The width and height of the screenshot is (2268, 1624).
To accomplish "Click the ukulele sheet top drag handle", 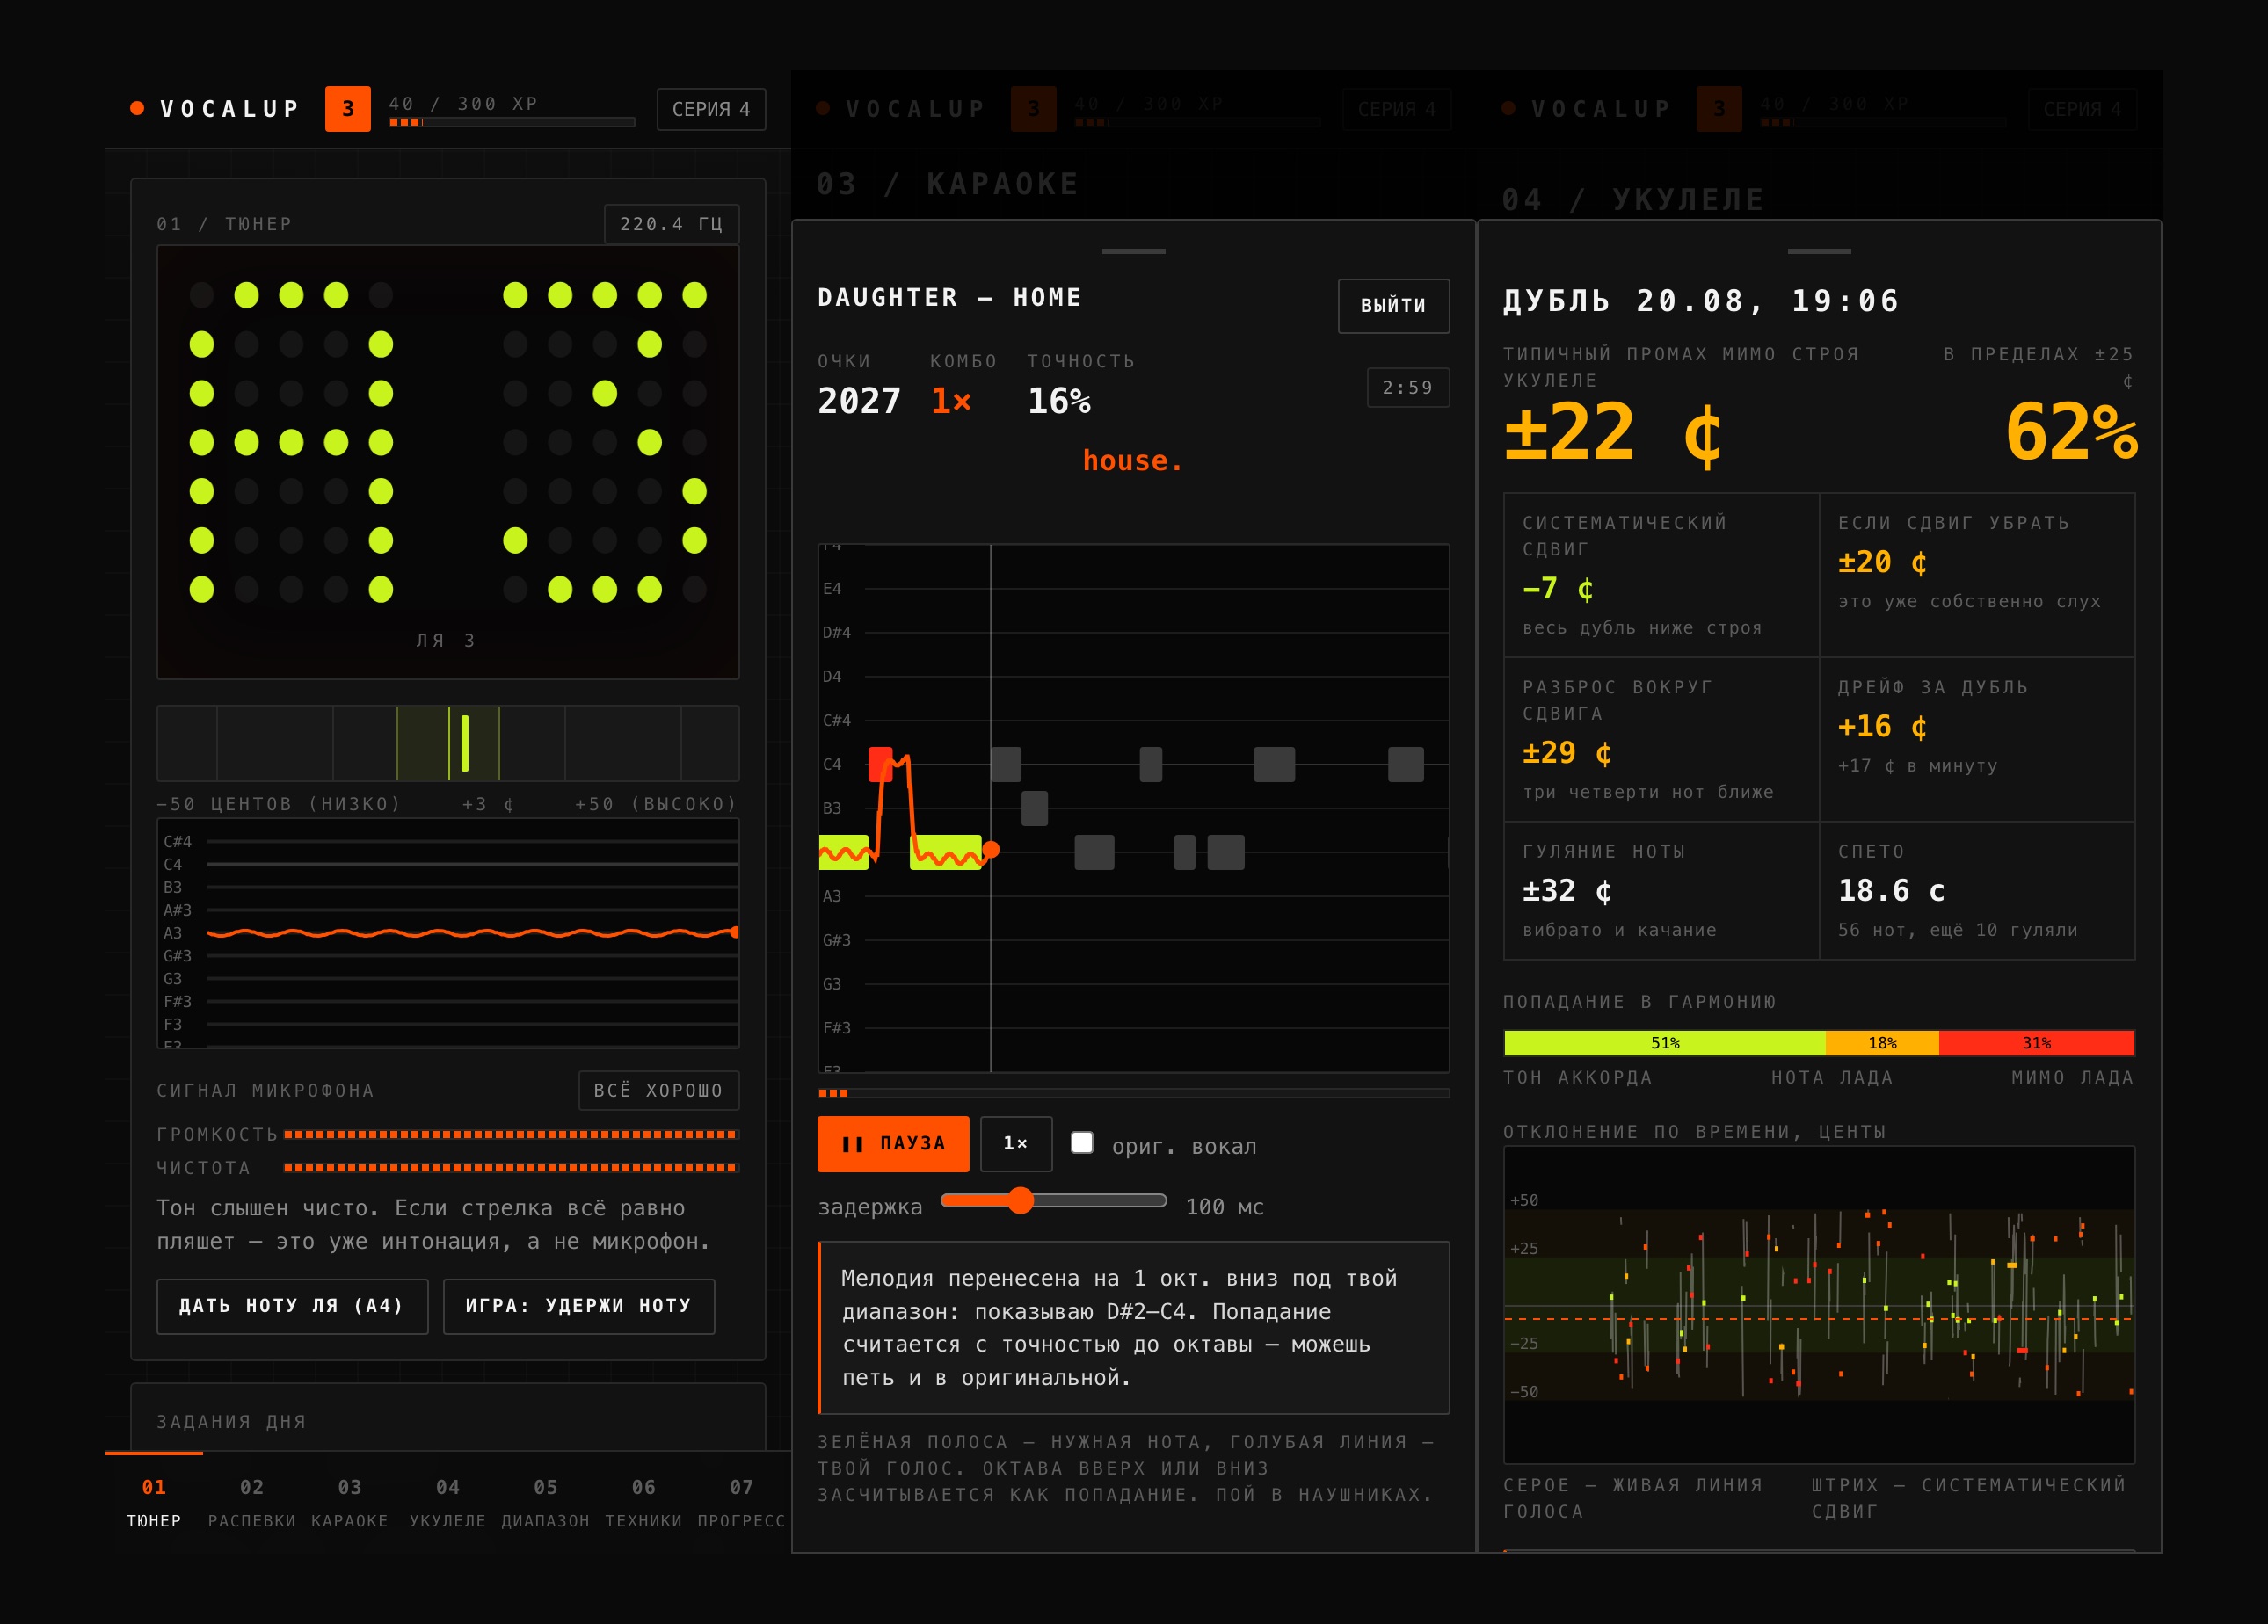I will (x=1819, y=250).
